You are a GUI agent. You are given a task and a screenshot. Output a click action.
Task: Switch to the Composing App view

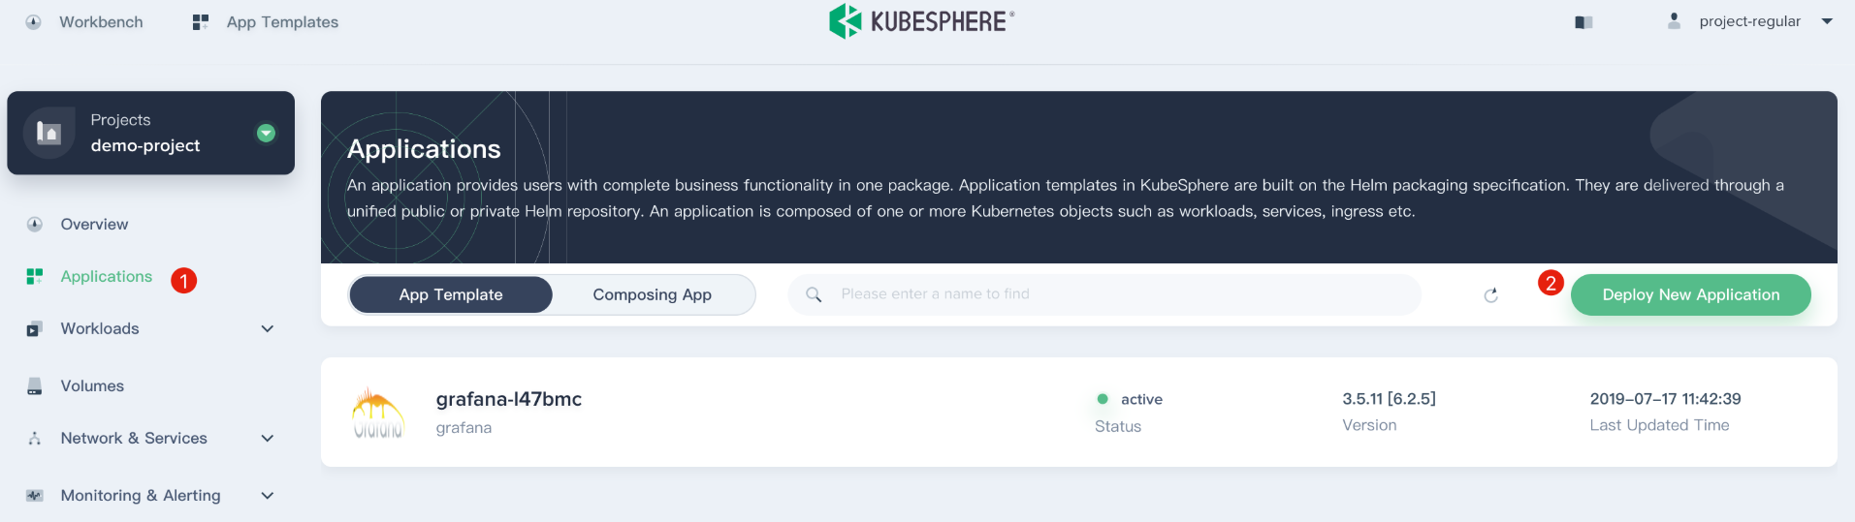652,295
